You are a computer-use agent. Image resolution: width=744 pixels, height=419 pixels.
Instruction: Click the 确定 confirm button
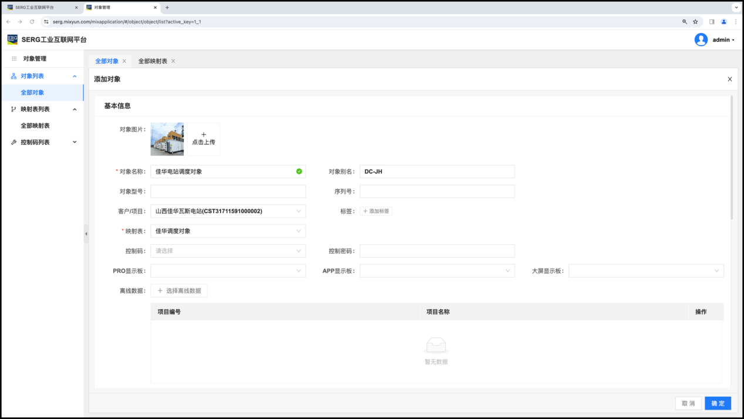pos(718,403)
